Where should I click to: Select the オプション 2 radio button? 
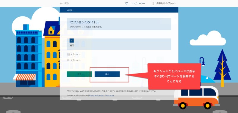[68, 60]
